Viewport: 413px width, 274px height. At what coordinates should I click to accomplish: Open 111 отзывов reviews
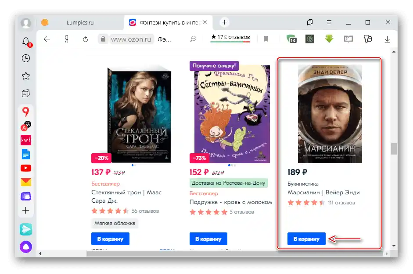pyautogui.click(x=341, y=203)
